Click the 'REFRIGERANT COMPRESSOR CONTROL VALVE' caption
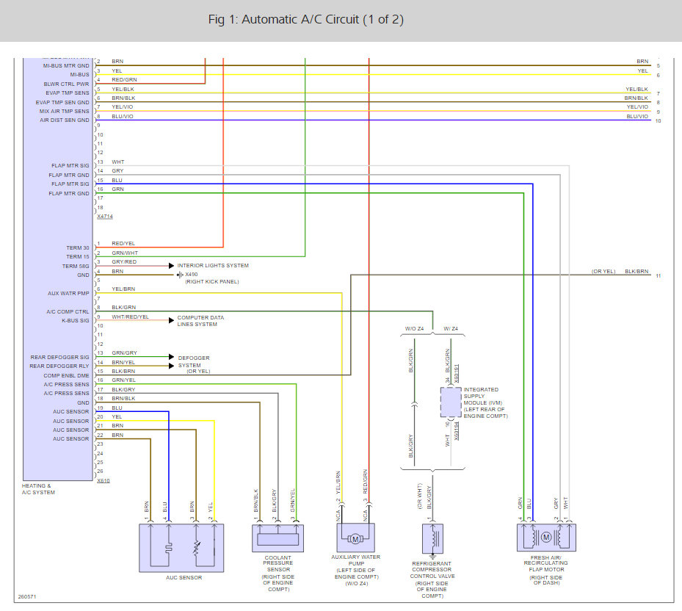682x611 pixels. click(x=432, y=570)
